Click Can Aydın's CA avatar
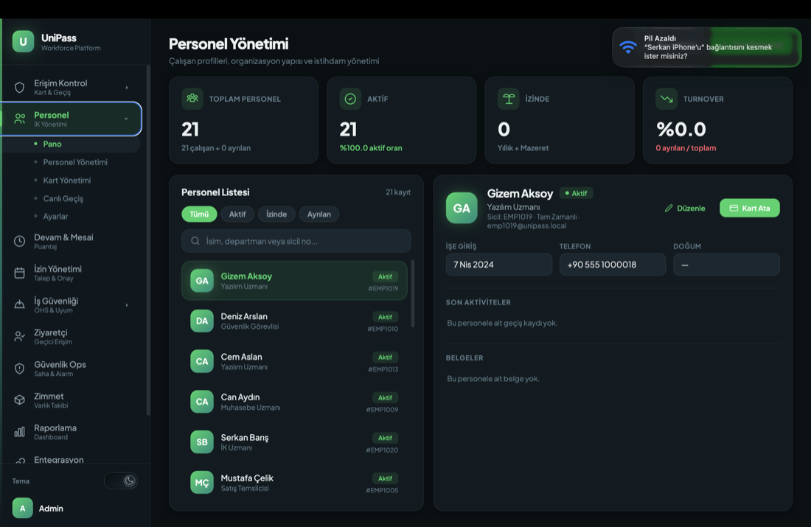 coord(202,401)
